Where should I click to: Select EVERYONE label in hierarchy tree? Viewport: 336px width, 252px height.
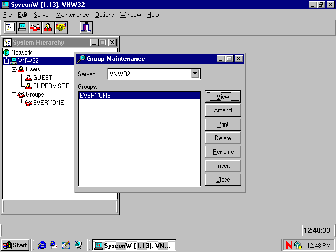click(x=48, y=103)
